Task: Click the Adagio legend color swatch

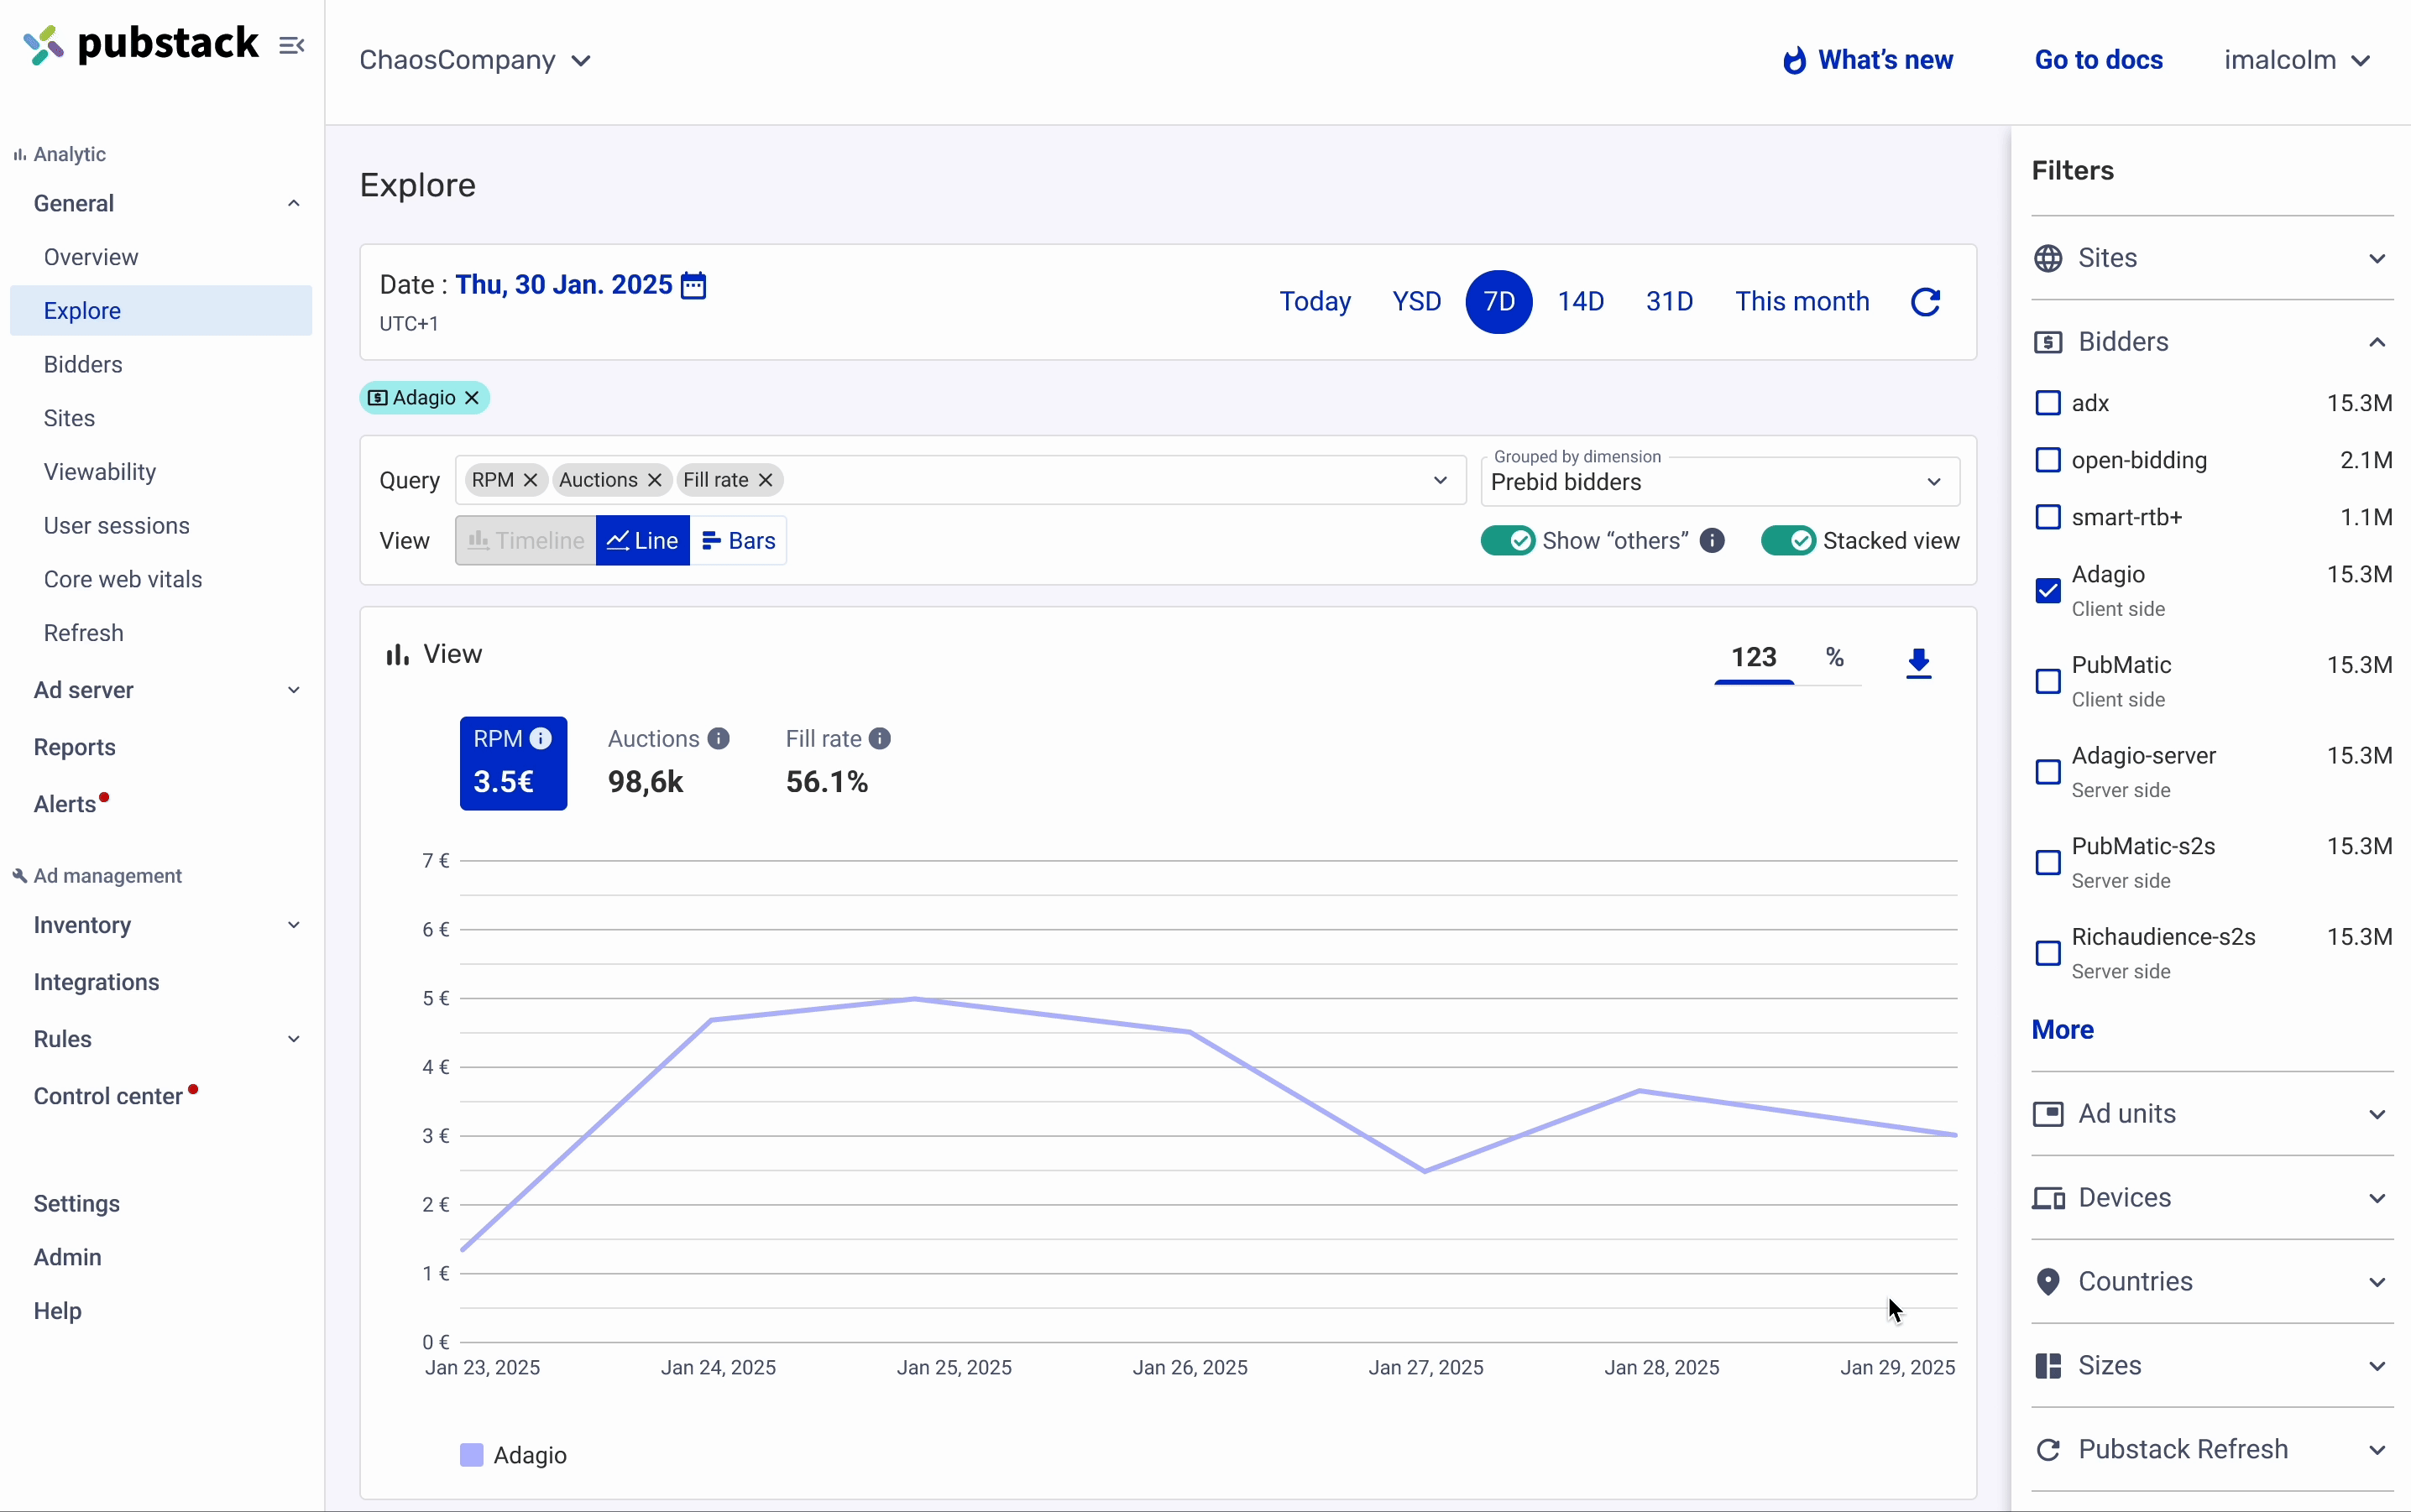Action: (x=471, y=1456)
